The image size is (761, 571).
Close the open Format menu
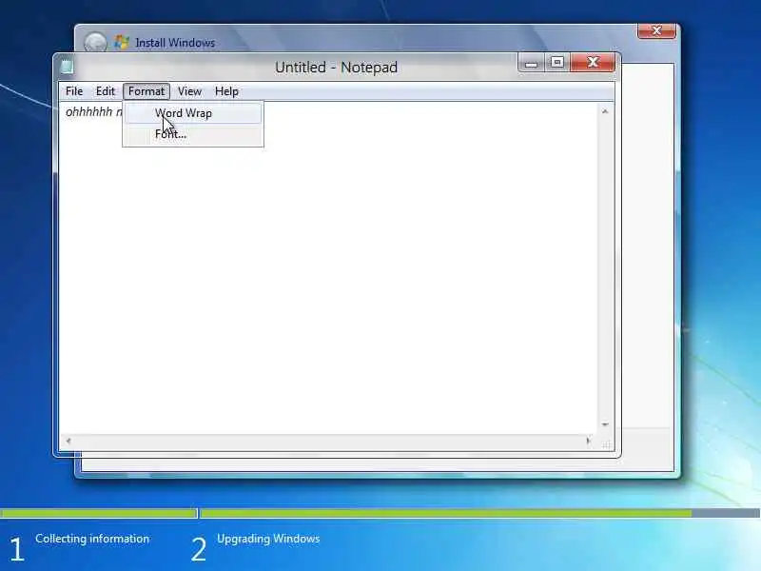click(146, 91)
